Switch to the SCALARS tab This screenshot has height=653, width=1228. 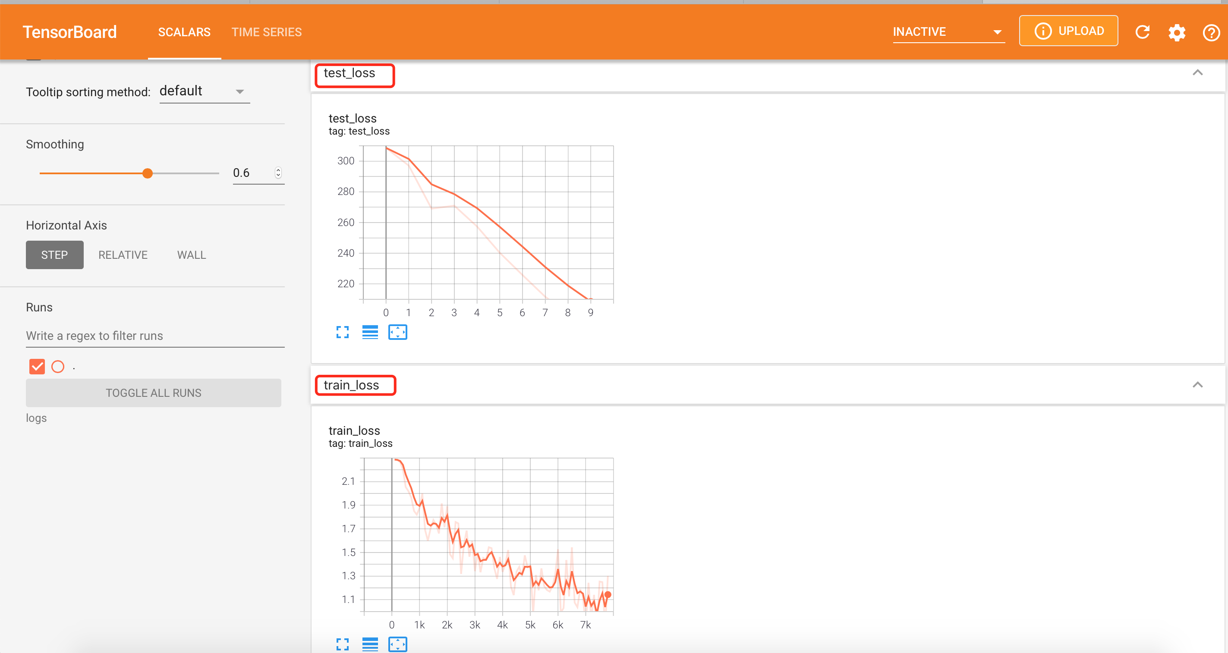point(184,32)
